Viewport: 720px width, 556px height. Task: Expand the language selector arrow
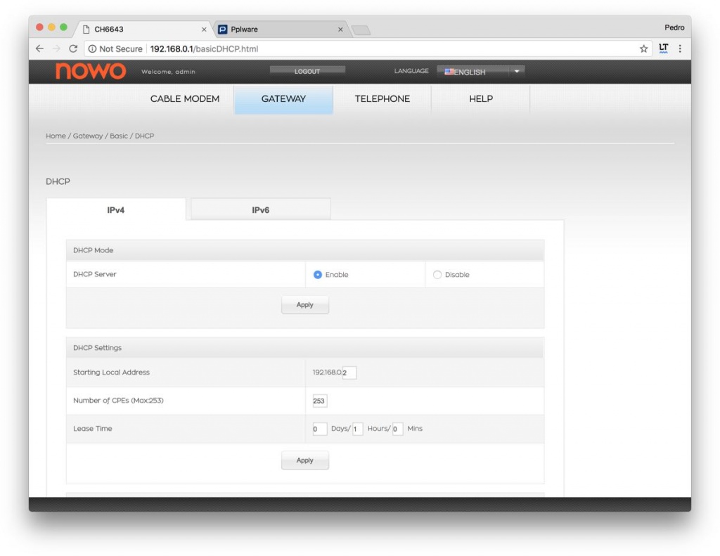pos(515,71)
